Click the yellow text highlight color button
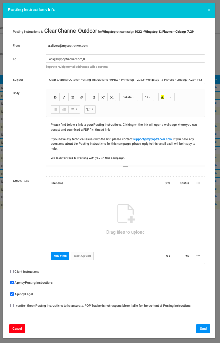The image size is (220, 343). coord(162,97)
